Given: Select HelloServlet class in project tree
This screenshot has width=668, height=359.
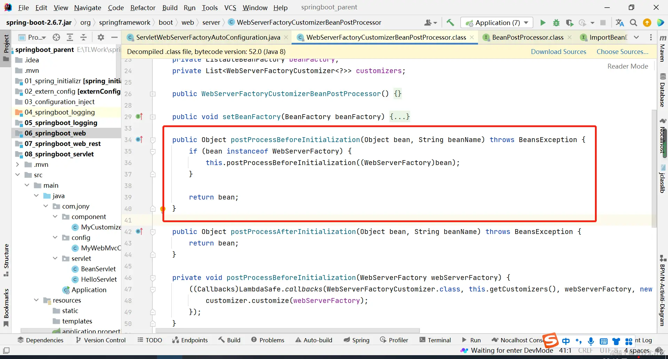Looking at the screenshot, I should click(99, 279).
